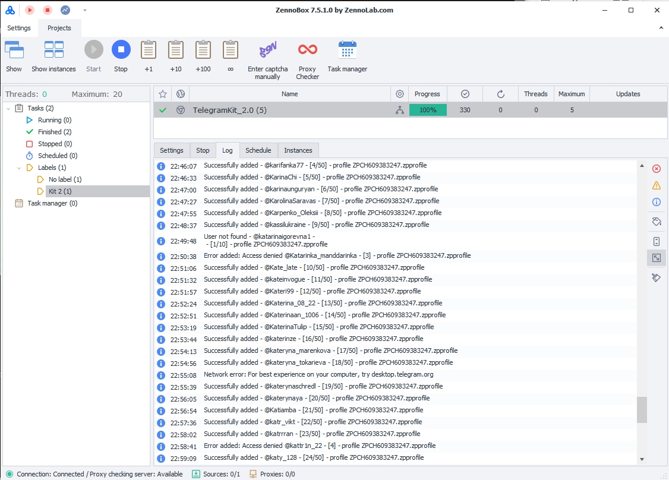Open the Instances tab
The image size is (669, 480).
pyautogui.click(x=298, y=150)
